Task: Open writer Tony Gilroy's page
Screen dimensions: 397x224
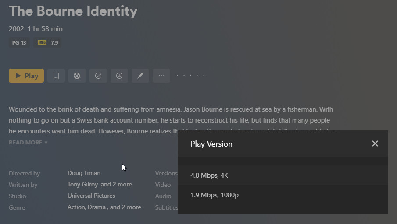Action: click(x=82, y=184)
